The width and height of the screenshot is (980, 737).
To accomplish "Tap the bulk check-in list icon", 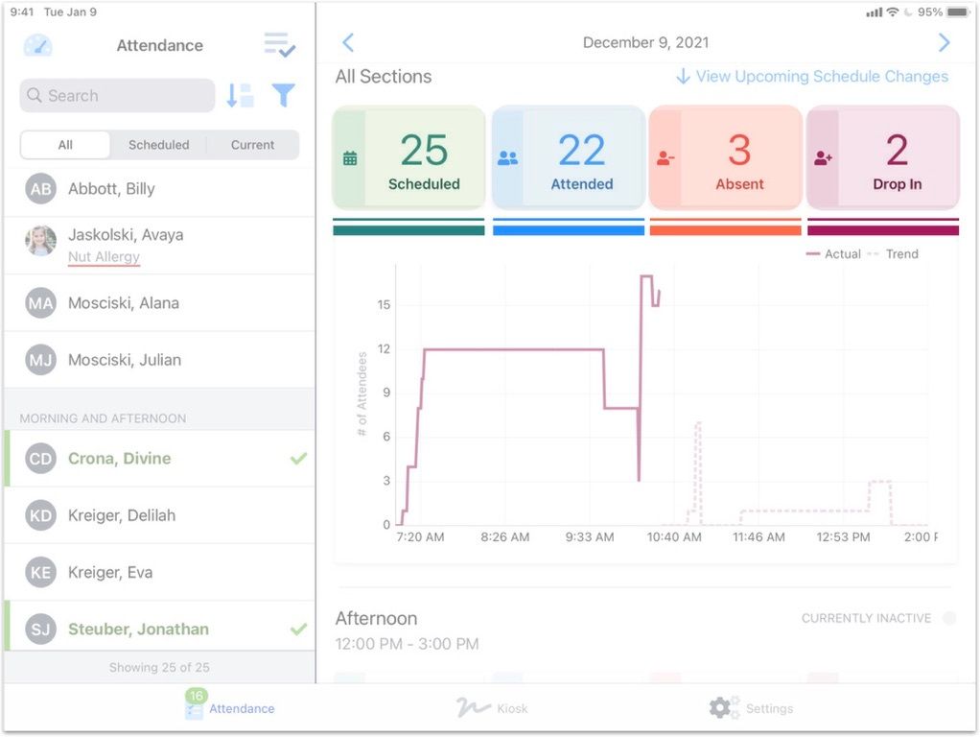I will [279, 45].
